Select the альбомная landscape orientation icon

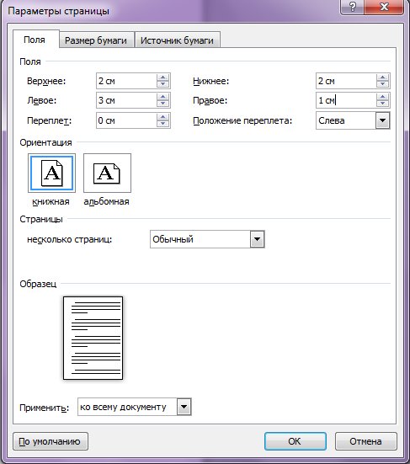tap(107, 173)
